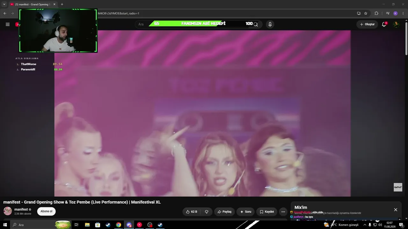The height and width of the screenshot is (229, 408).
Task: Click the video title text
Action: point(82,202)
